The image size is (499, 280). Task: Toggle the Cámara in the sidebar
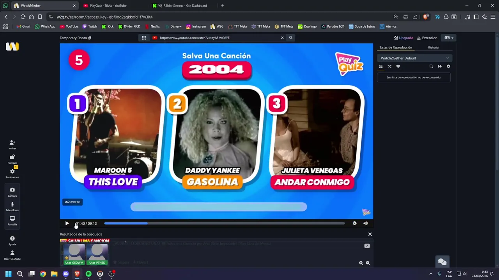click(12, 192)
